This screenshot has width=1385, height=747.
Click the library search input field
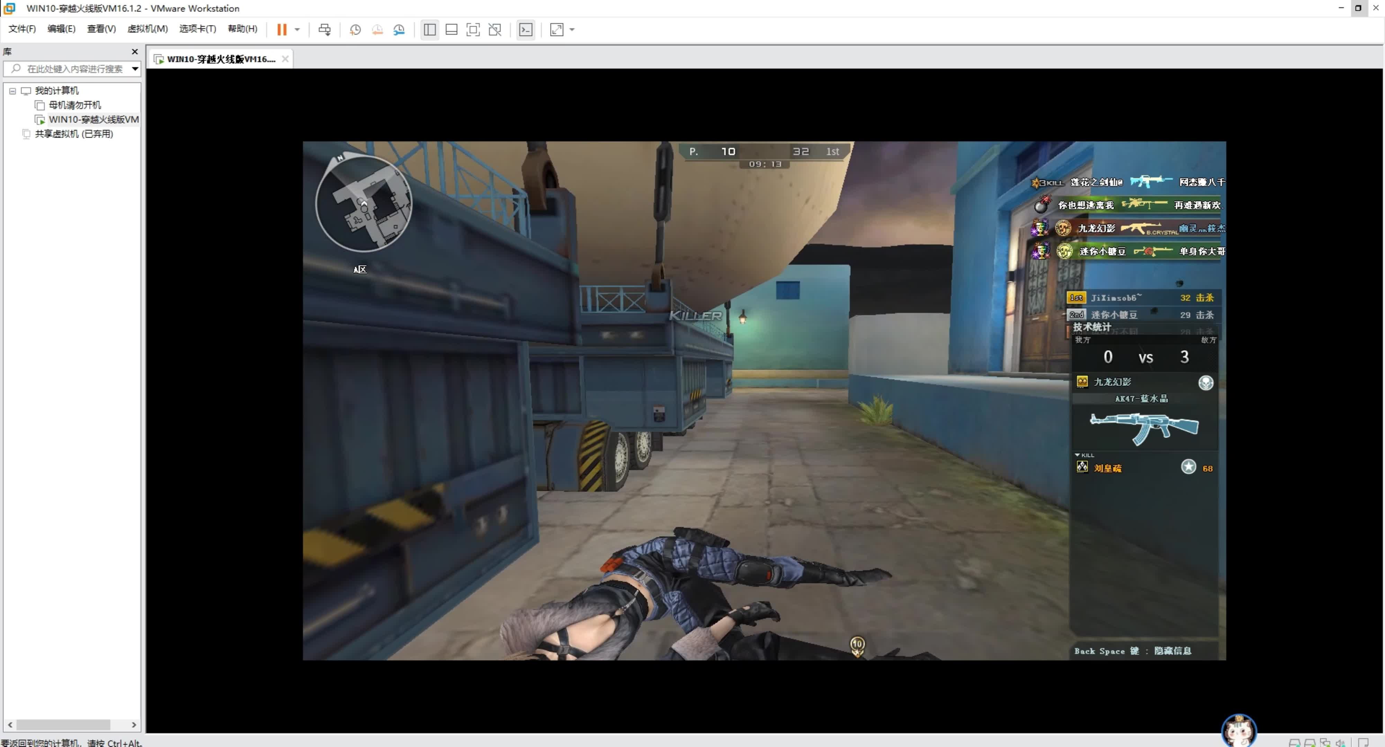point(74,69)
